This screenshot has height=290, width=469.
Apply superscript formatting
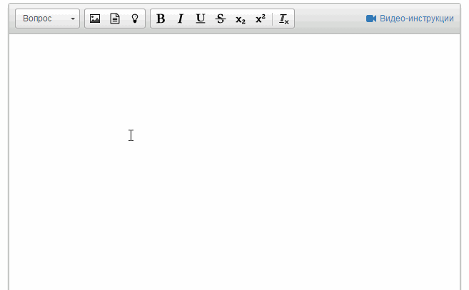coord(261,19)
